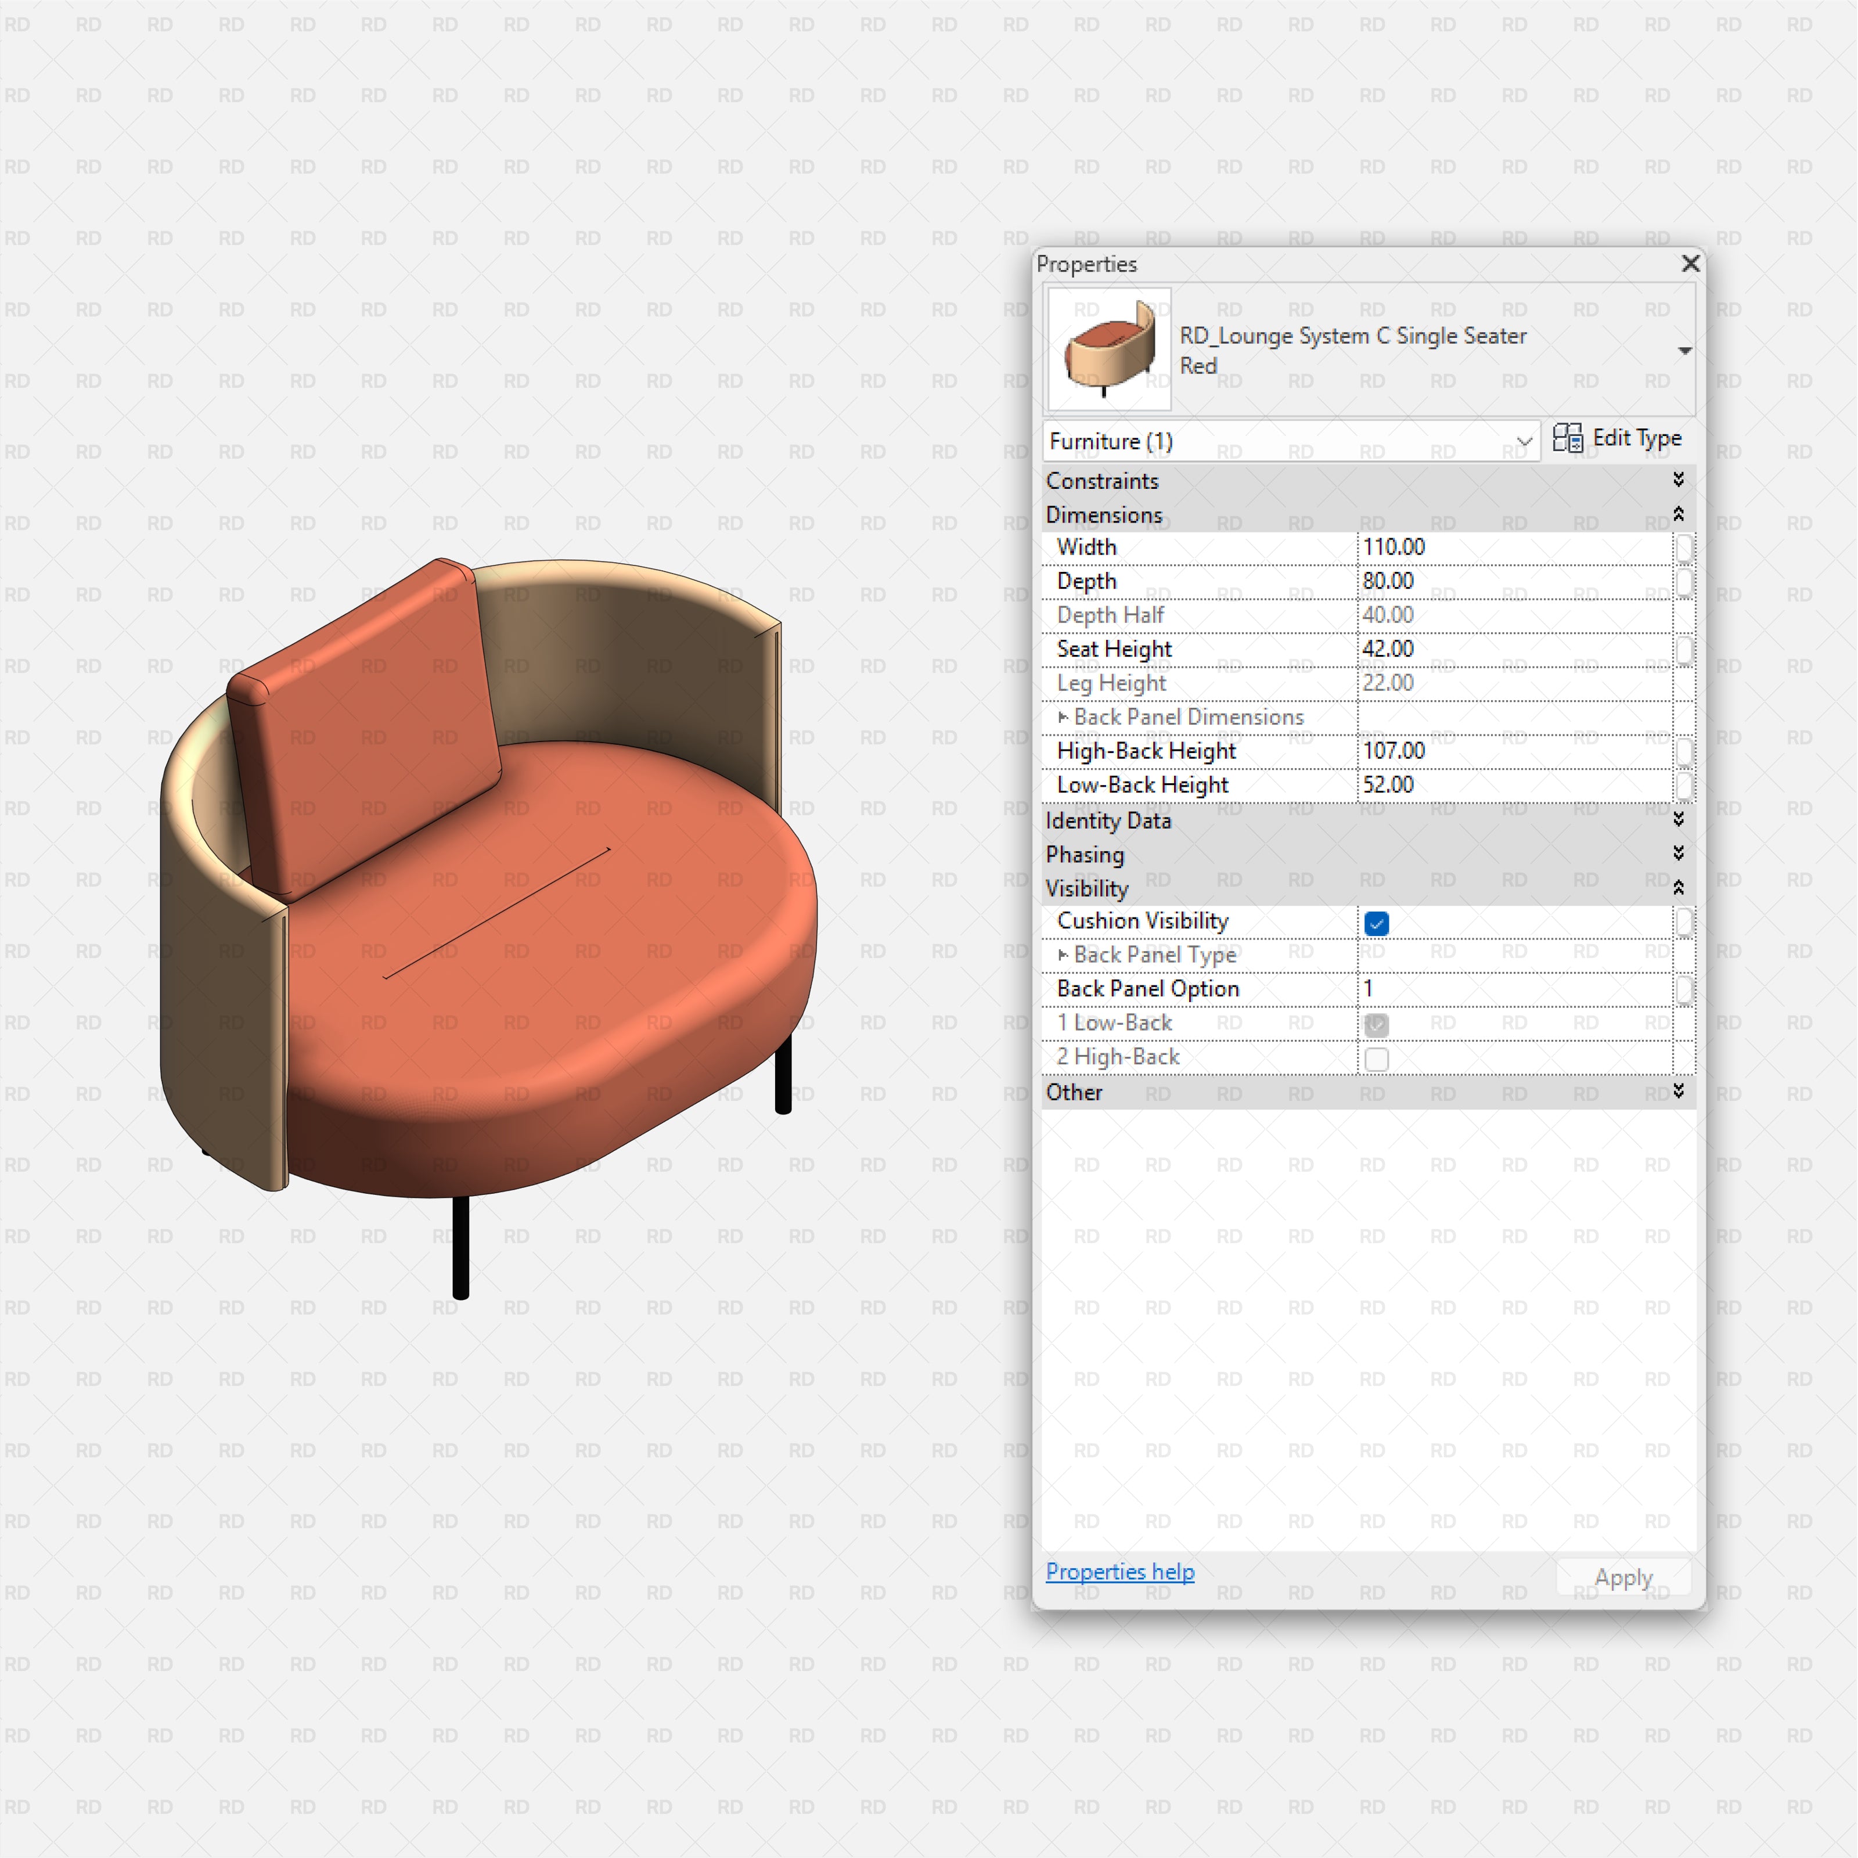Expand the Identity Data section
This screenshot has width=1858, height=1858.
tap(1679, 820)
